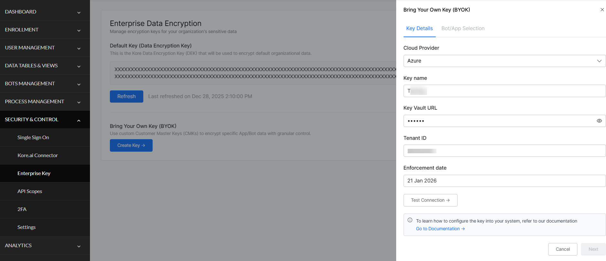Open the Go to Documentation link

[440, 229]
